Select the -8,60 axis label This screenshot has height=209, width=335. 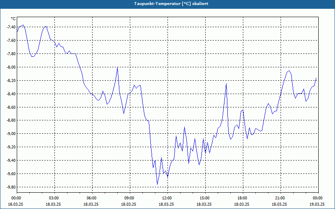[x=11, y=107]
